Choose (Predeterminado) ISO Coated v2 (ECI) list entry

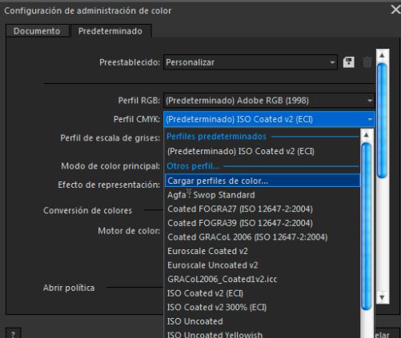click(263, 151)
